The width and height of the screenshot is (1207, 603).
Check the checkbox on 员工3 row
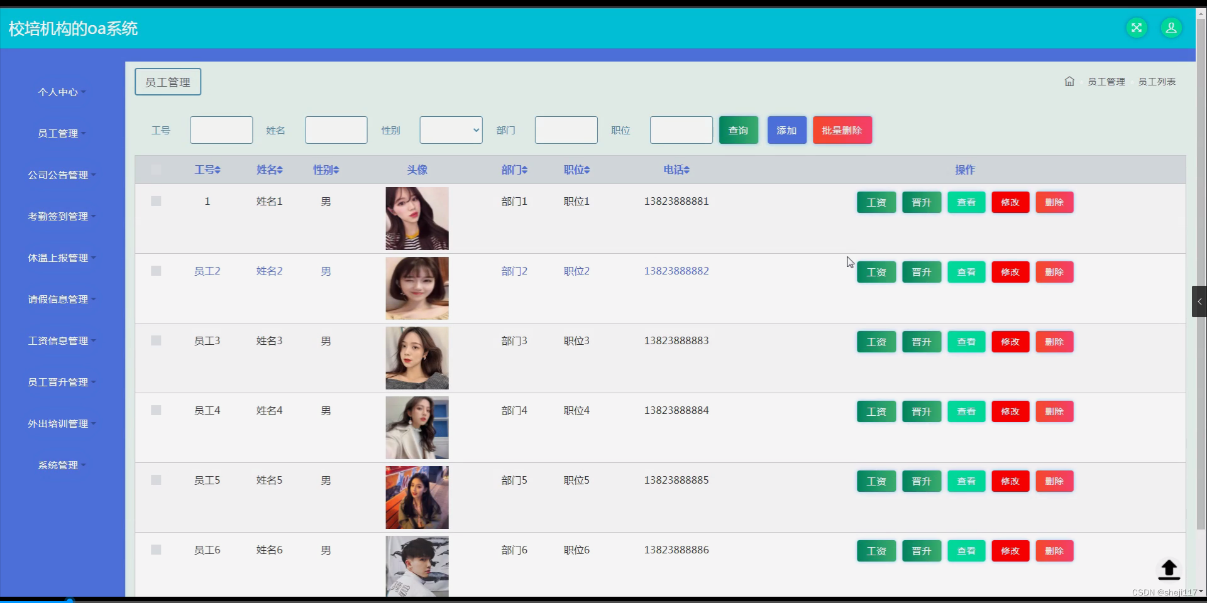click(x=155, y=340)
